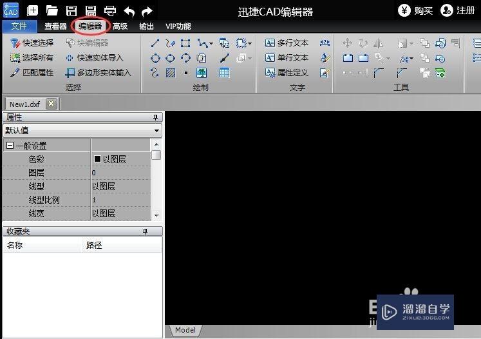481x339 pixels.
Task: Click the 快速选择 button
Action: click(x=32, y=43)
